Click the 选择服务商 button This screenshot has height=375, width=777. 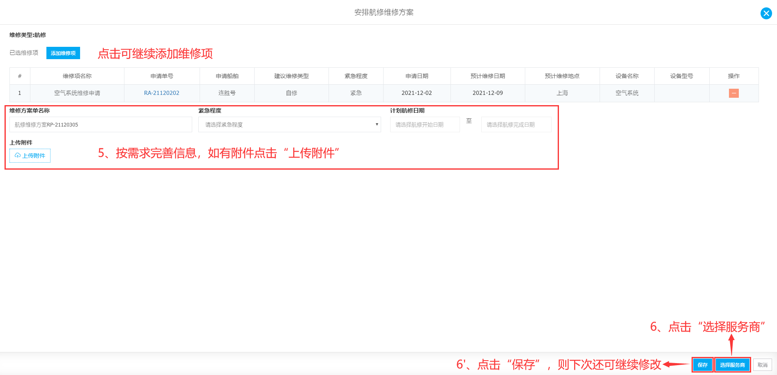[x=732, y=365]
